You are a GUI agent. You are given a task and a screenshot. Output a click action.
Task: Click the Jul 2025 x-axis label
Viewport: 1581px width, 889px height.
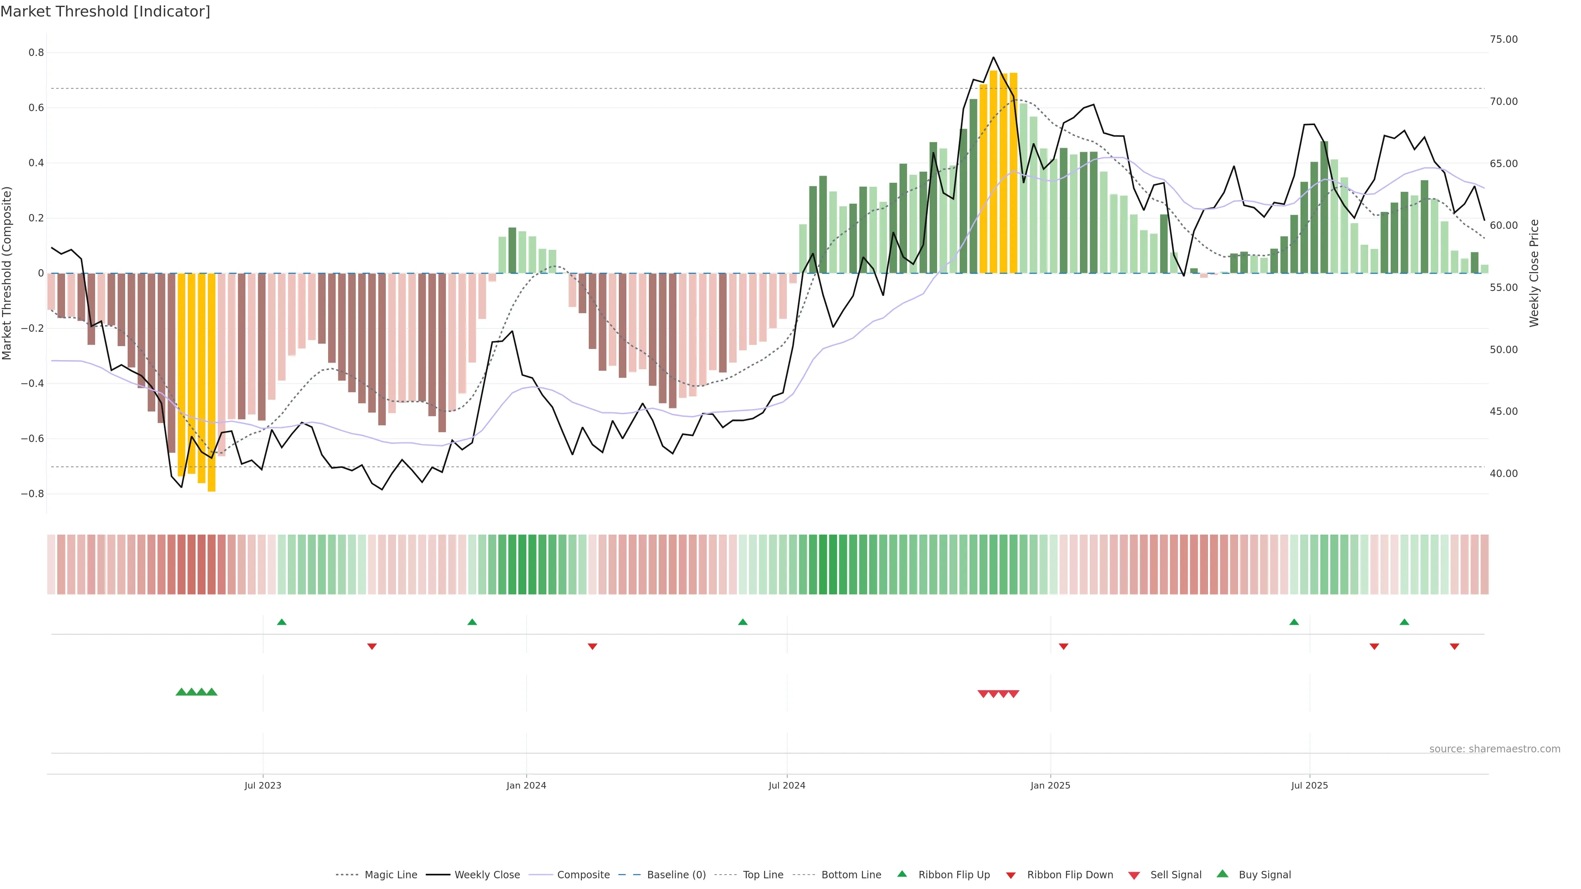coord(1309,785)
